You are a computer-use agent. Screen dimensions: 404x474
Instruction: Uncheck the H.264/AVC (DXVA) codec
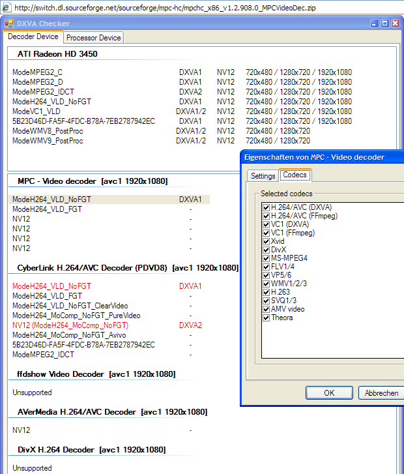pyautogui.click(x=266, y=207)
